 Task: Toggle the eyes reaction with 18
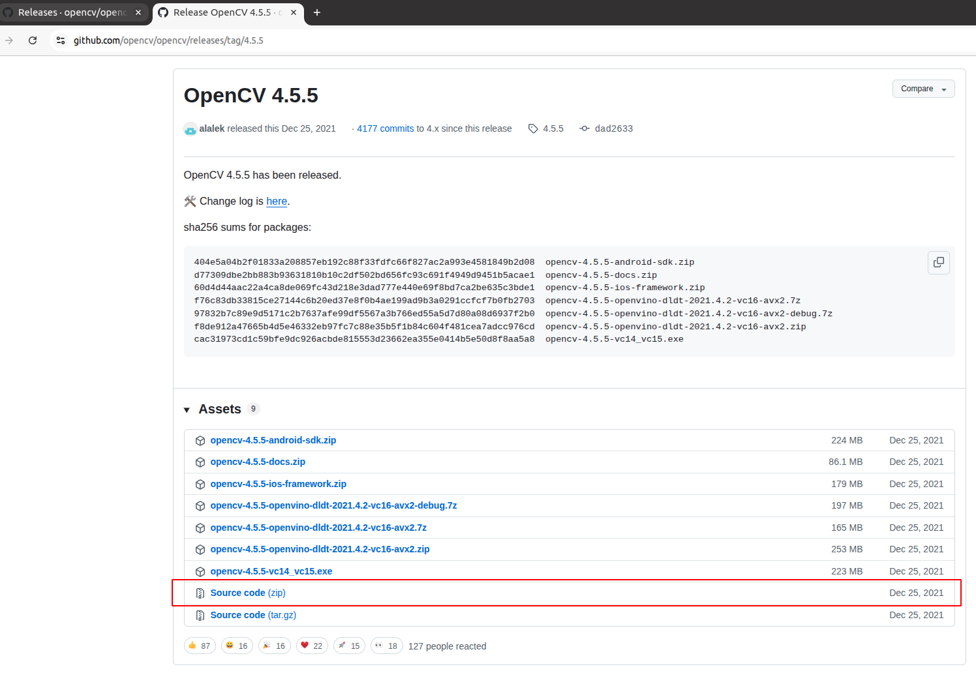387,646
